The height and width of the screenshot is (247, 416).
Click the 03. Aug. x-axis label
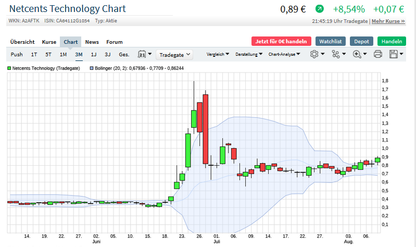click(349, 239)
